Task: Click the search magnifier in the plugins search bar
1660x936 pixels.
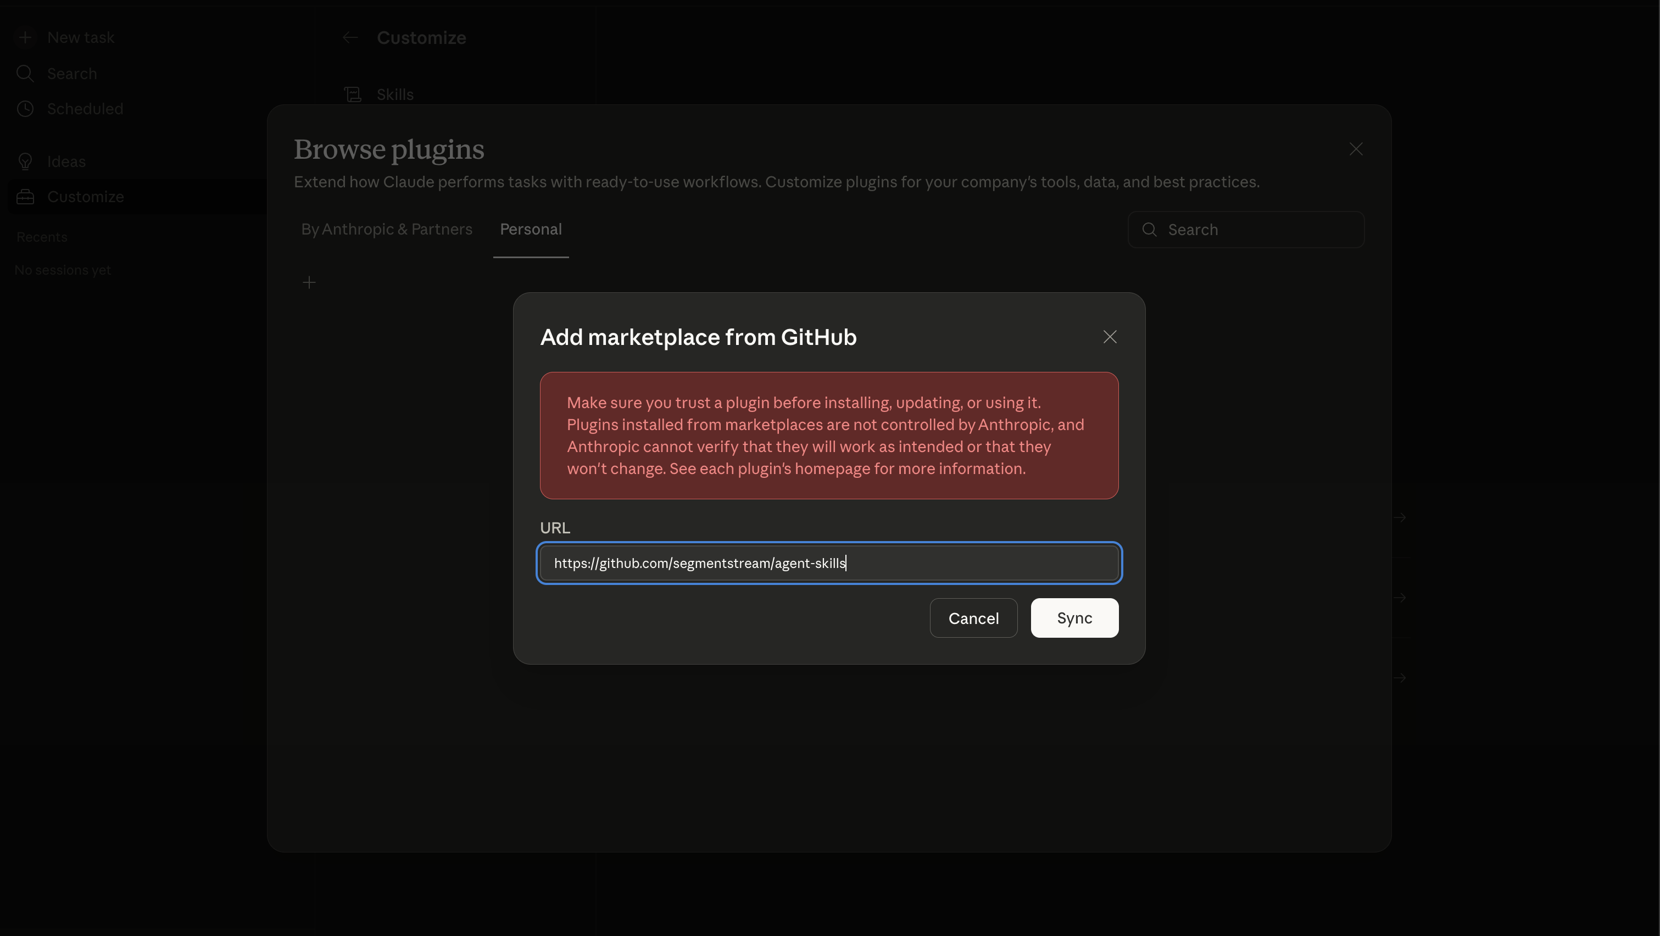Action: click(1150, 229)
